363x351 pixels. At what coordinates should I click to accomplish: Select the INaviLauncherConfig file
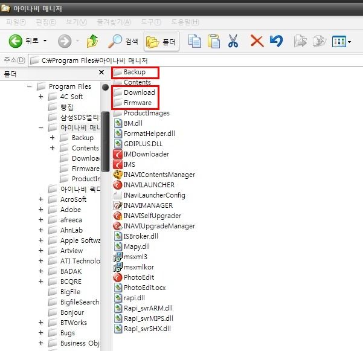click(150, 195)
